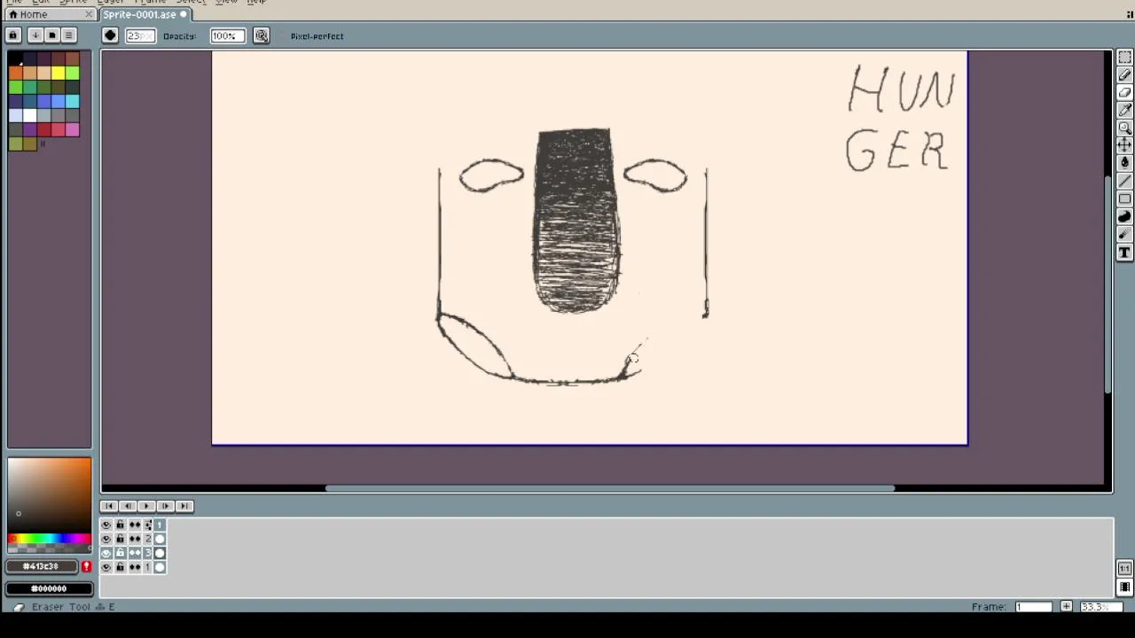Go to next frame
The height and width of the screenshot is (638, 1135).
[x=165, y=506]
